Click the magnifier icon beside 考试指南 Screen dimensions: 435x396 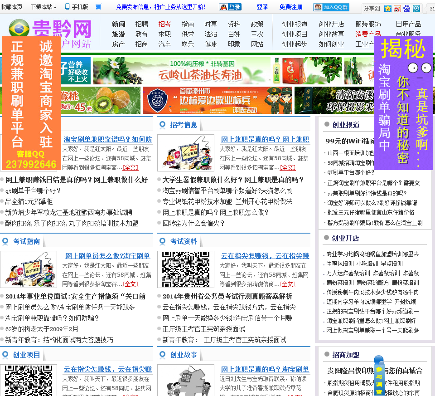(x=5, y=241)
